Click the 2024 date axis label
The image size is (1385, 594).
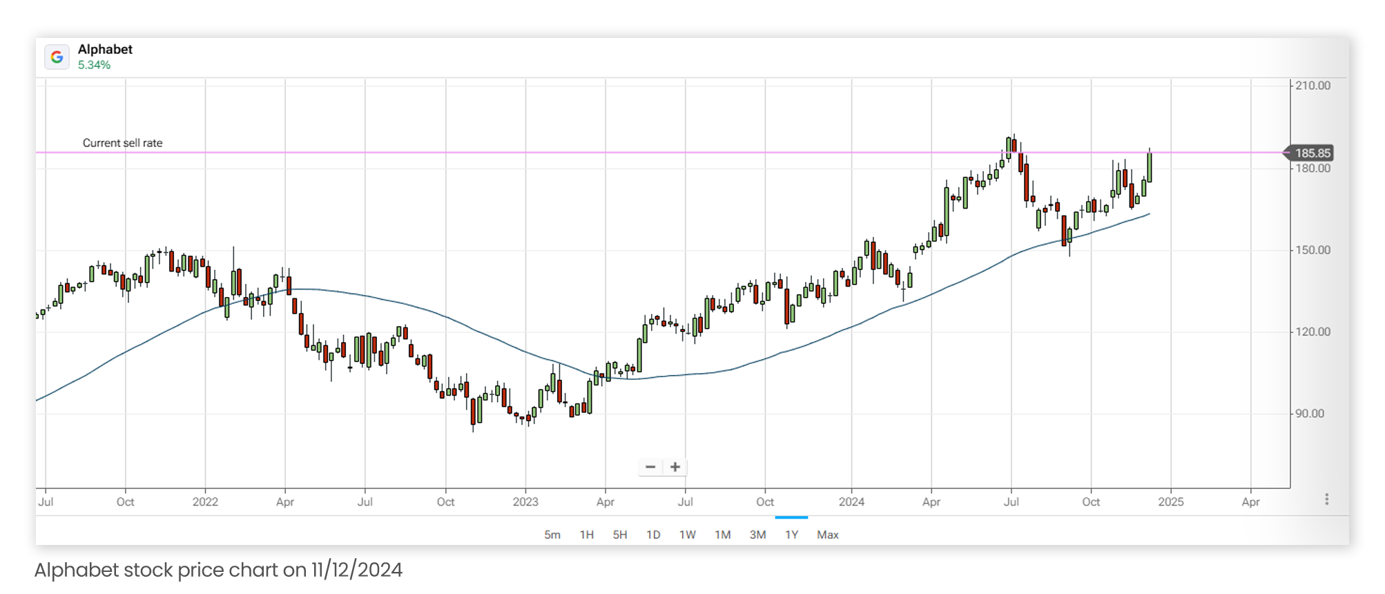[851, 502]
